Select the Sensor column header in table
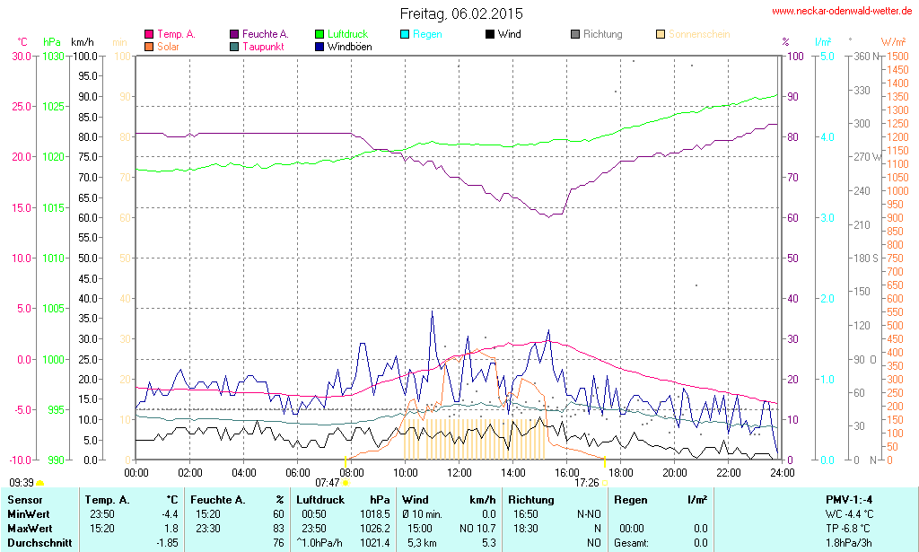The image size is (919, 552). click(25, 499)
